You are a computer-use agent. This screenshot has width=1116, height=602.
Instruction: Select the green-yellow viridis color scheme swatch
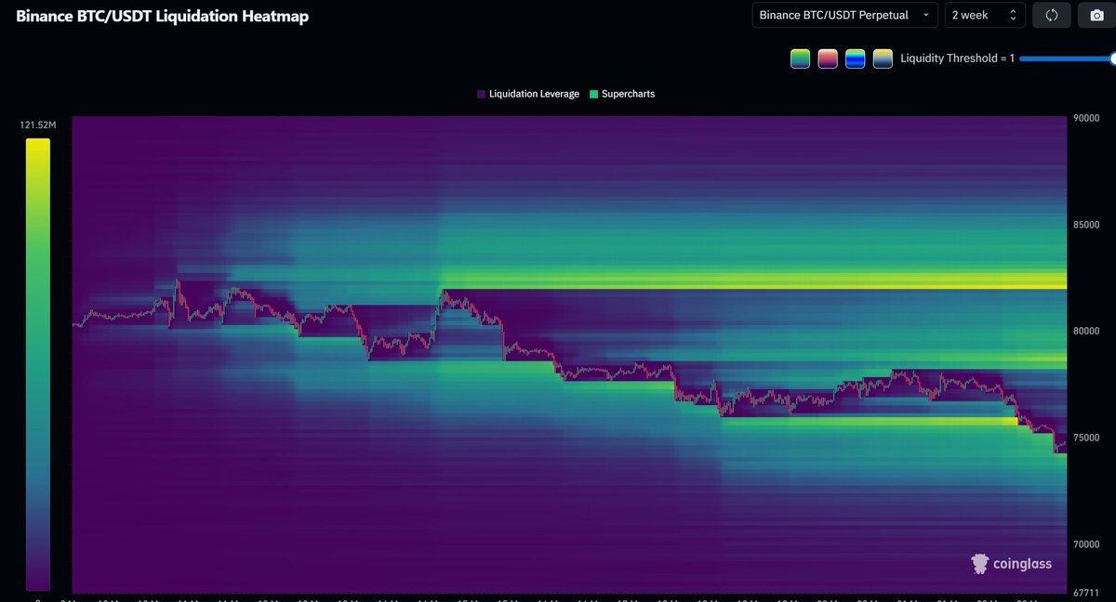pos(800,59)
